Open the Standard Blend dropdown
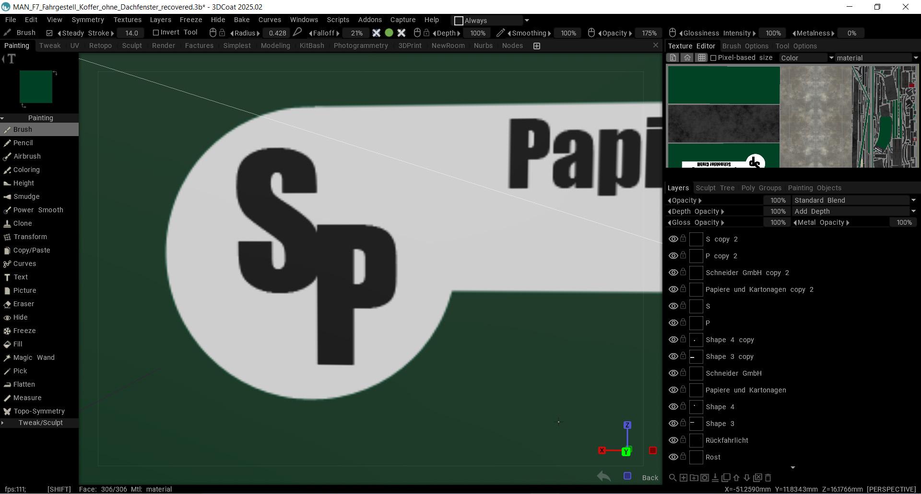 pos(854,200)
